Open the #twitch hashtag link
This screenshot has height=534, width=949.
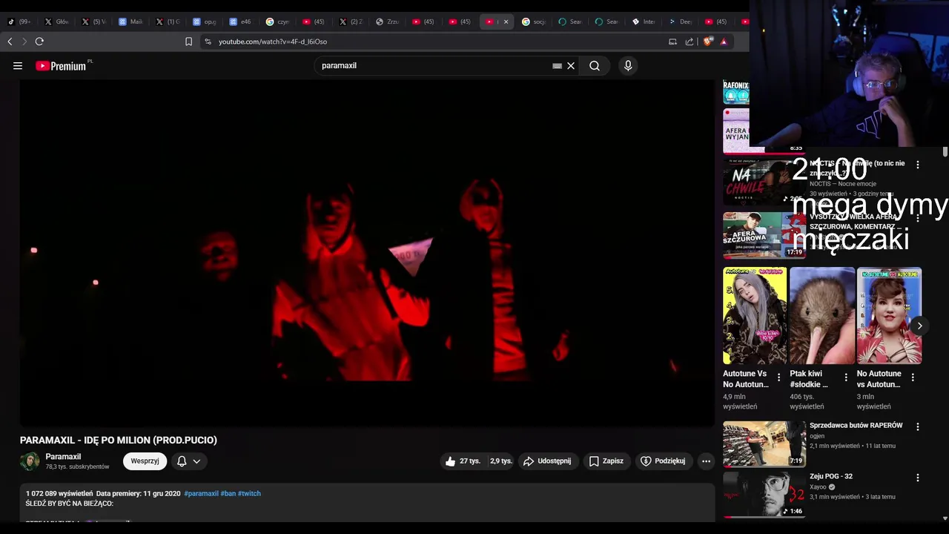coord(249,493)
